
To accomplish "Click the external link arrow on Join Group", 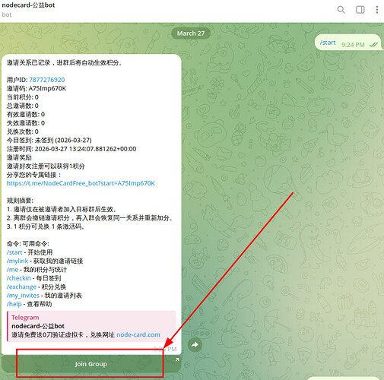I will (x=177, y=359).
